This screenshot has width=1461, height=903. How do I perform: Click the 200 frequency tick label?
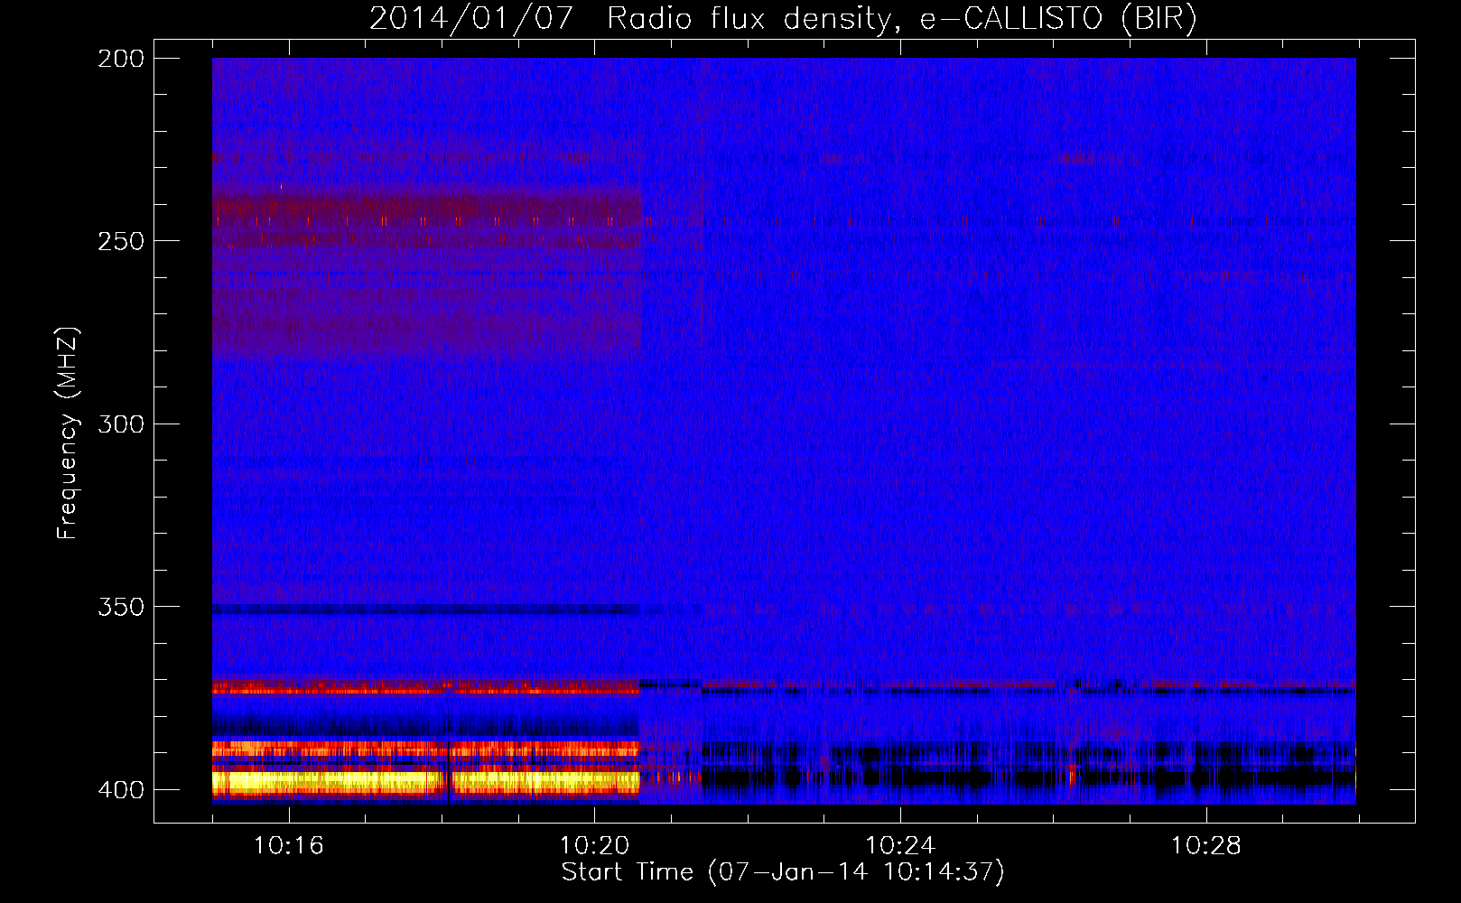click(x=121, y=59)
